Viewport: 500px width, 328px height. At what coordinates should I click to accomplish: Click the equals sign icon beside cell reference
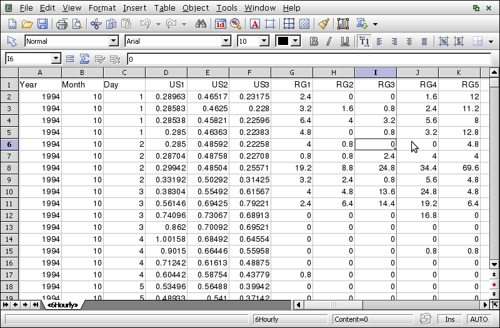(70, 59)
